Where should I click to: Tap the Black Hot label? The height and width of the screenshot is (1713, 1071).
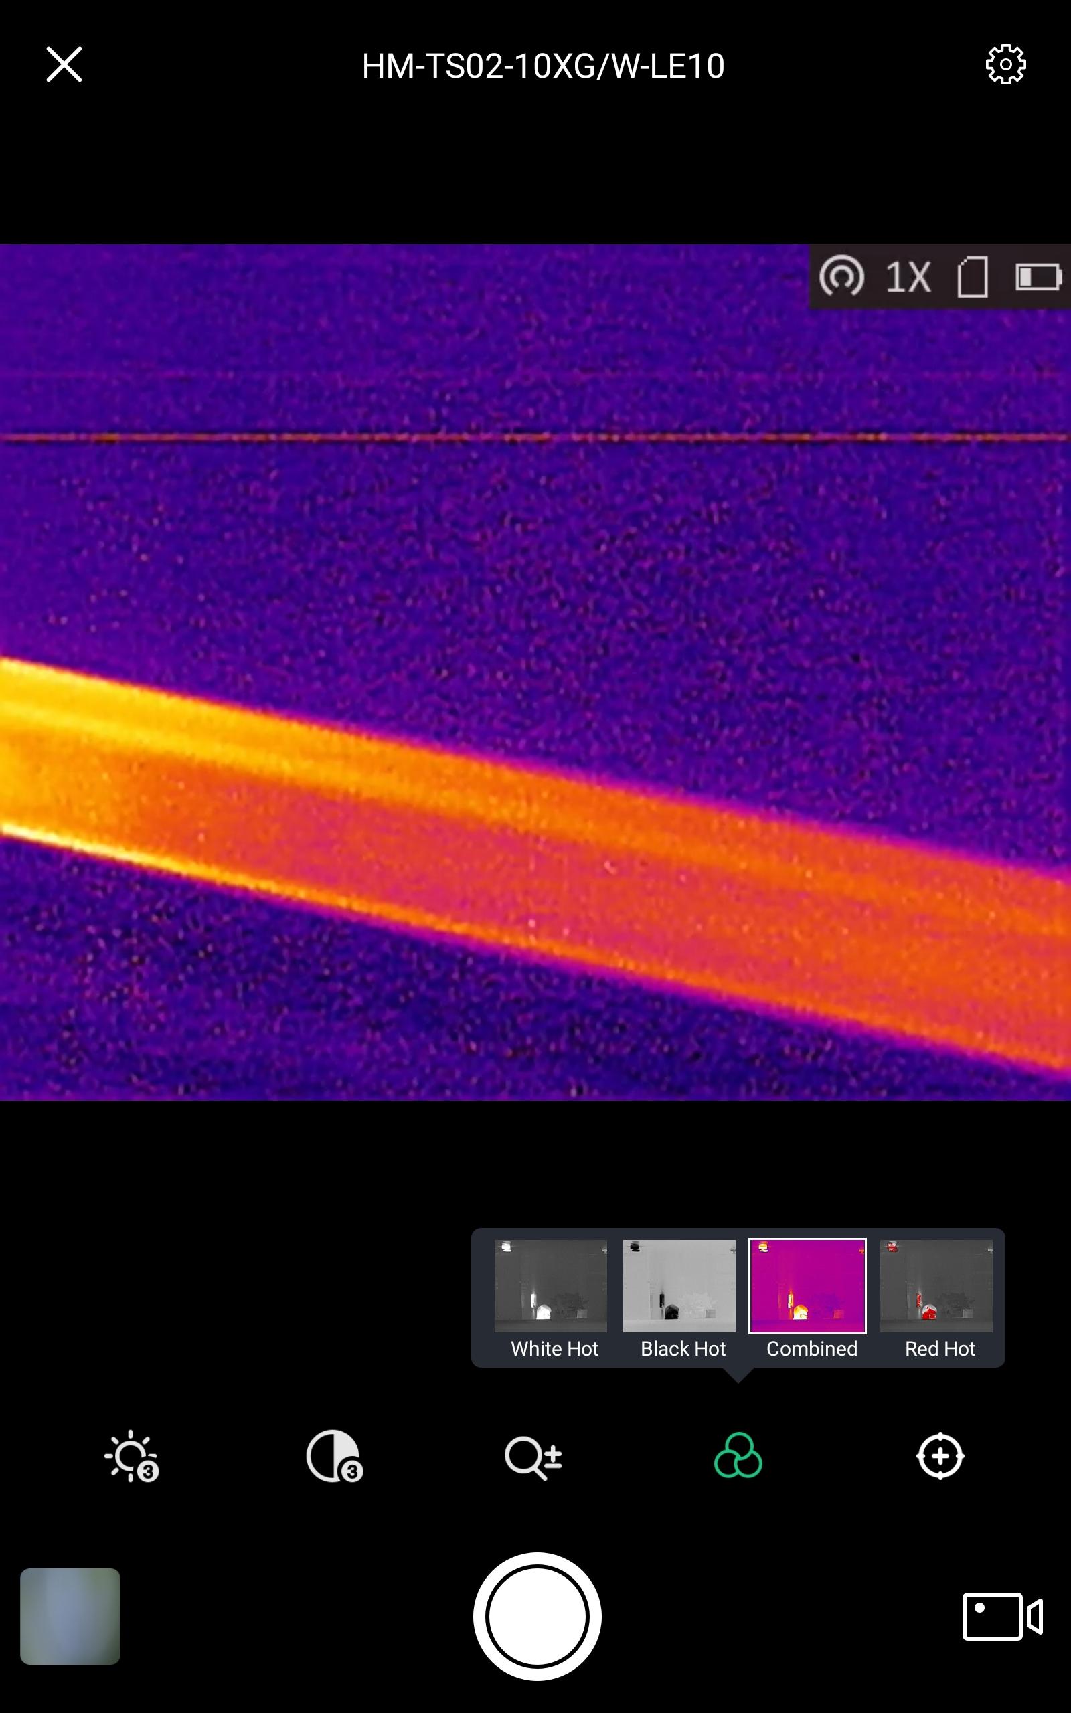683,1348
